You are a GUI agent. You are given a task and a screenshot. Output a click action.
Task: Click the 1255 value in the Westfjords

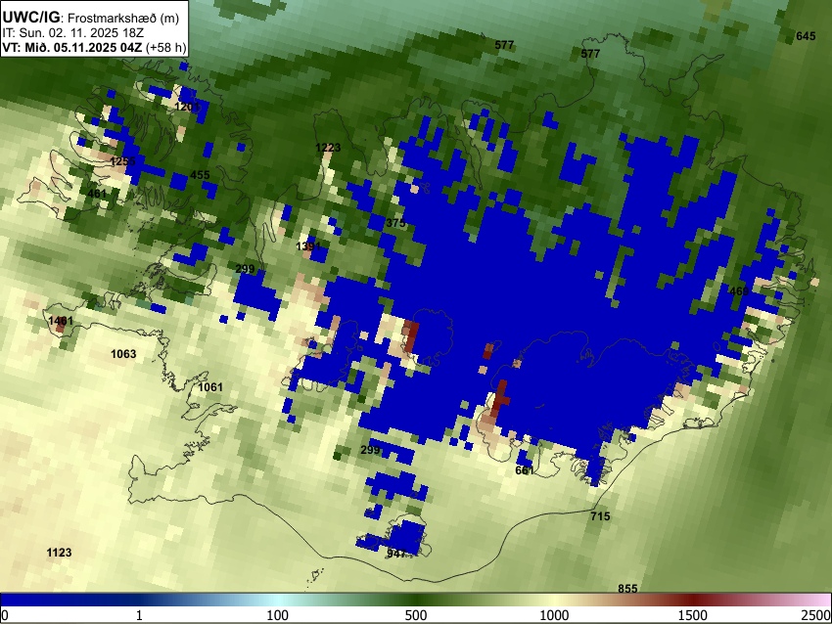coord(122,161)
